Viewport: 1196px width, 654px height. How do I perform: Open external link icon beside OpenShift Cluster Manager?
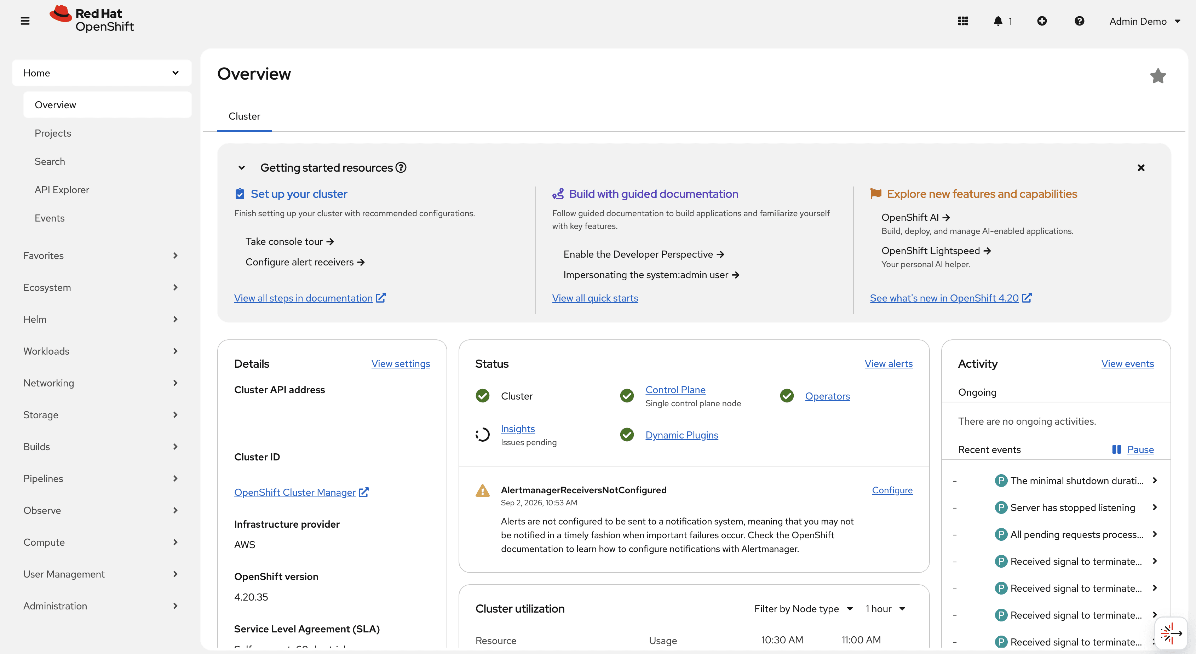[363, 492]
